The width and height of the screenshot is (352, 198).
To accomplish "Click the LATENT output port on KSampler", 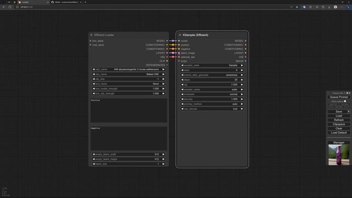I will (x=246, y=53).
